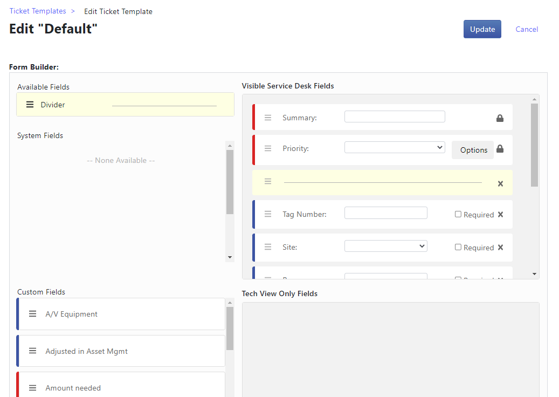Click the Tag Number field label

(305, 214)
